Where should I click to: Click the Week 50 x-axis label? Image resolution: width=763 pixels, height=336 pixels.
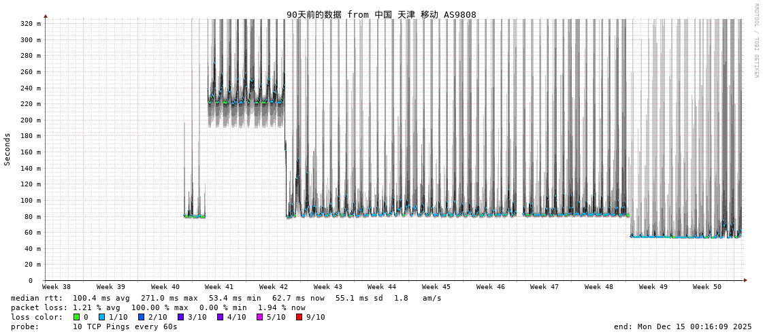707,287
